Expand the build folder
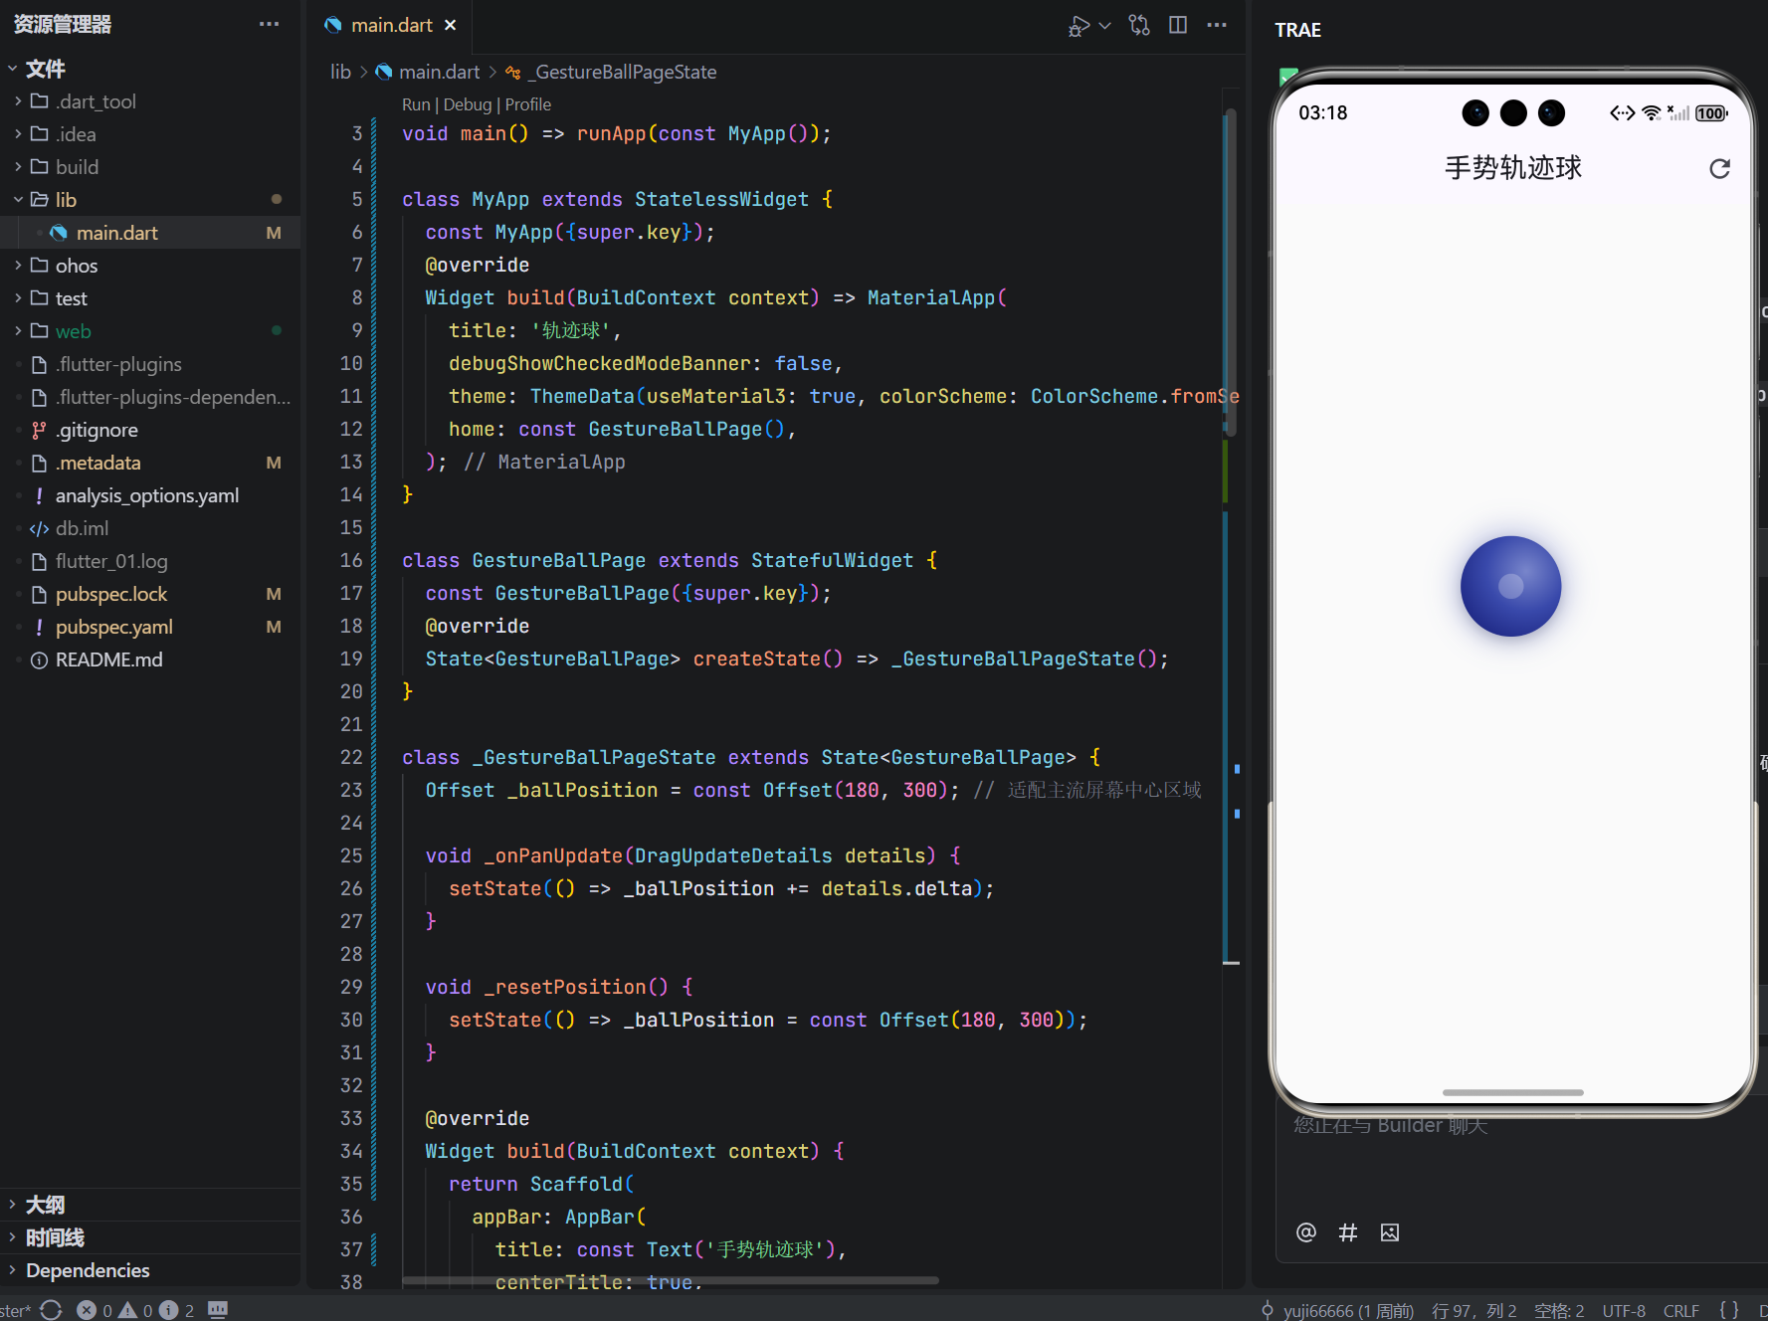This screenshot has height=1321, width=1768. click(149, 167)
